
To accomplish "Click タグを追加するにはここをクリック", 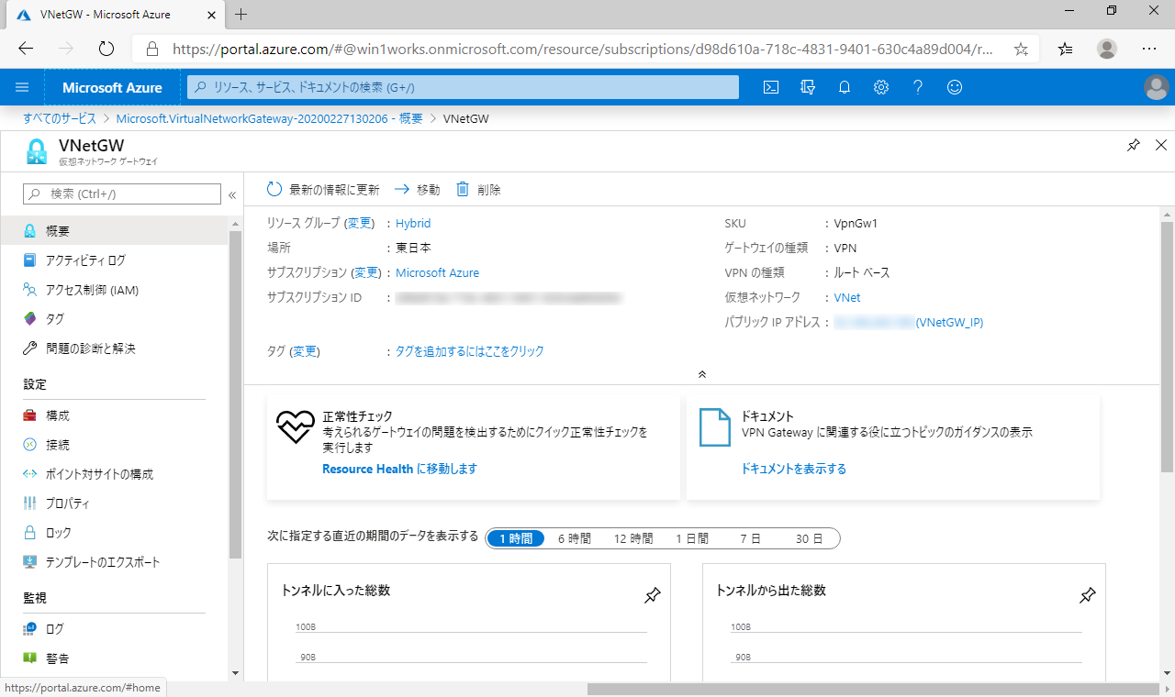I will coord(470,351).
